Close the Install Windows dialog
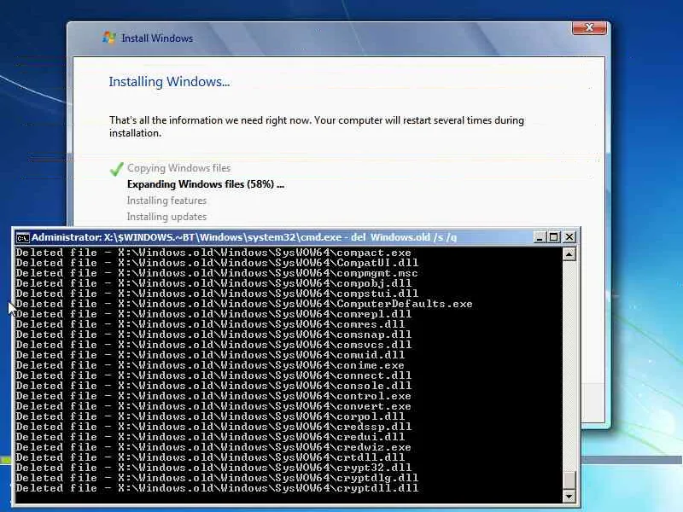This screenshot has width=683, height=512. (589, 27)
